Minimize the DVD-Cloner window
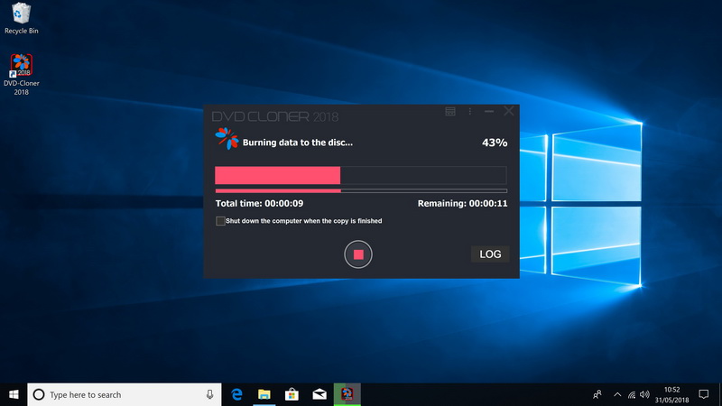This screenshot has height=406, width=722. (x=489, y=111)
